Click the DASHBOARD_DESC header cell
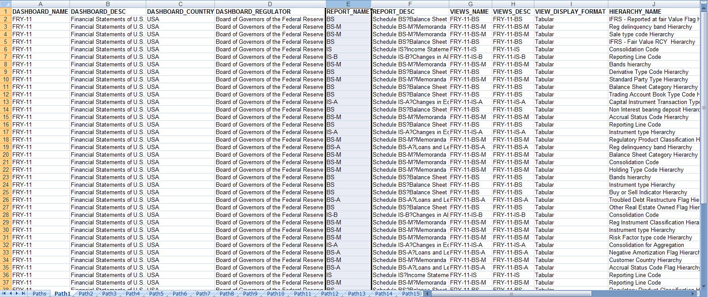The image size is (708, 297). click(x=108, y=12)
